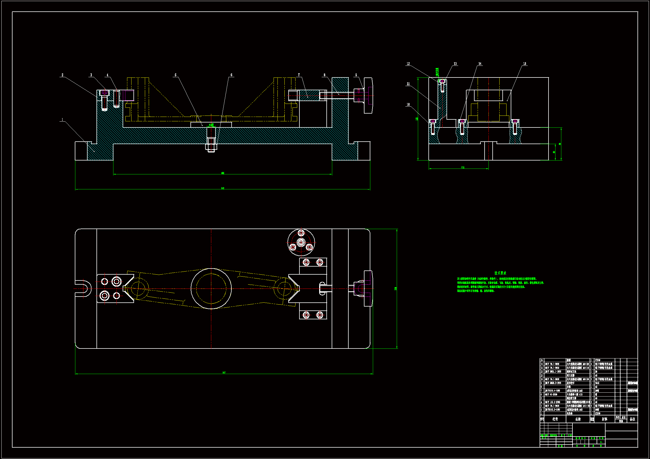Select callout number 10 in side view

[x=408, y=104]
